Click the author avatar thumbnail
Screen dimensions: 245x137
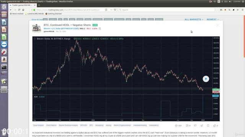point(37,28)
